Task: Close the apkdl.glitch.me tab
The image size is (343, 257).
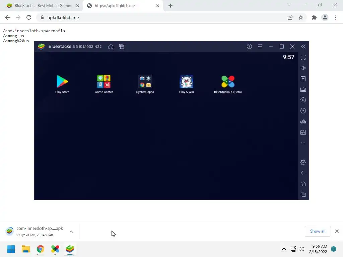Action: [158, 6]
